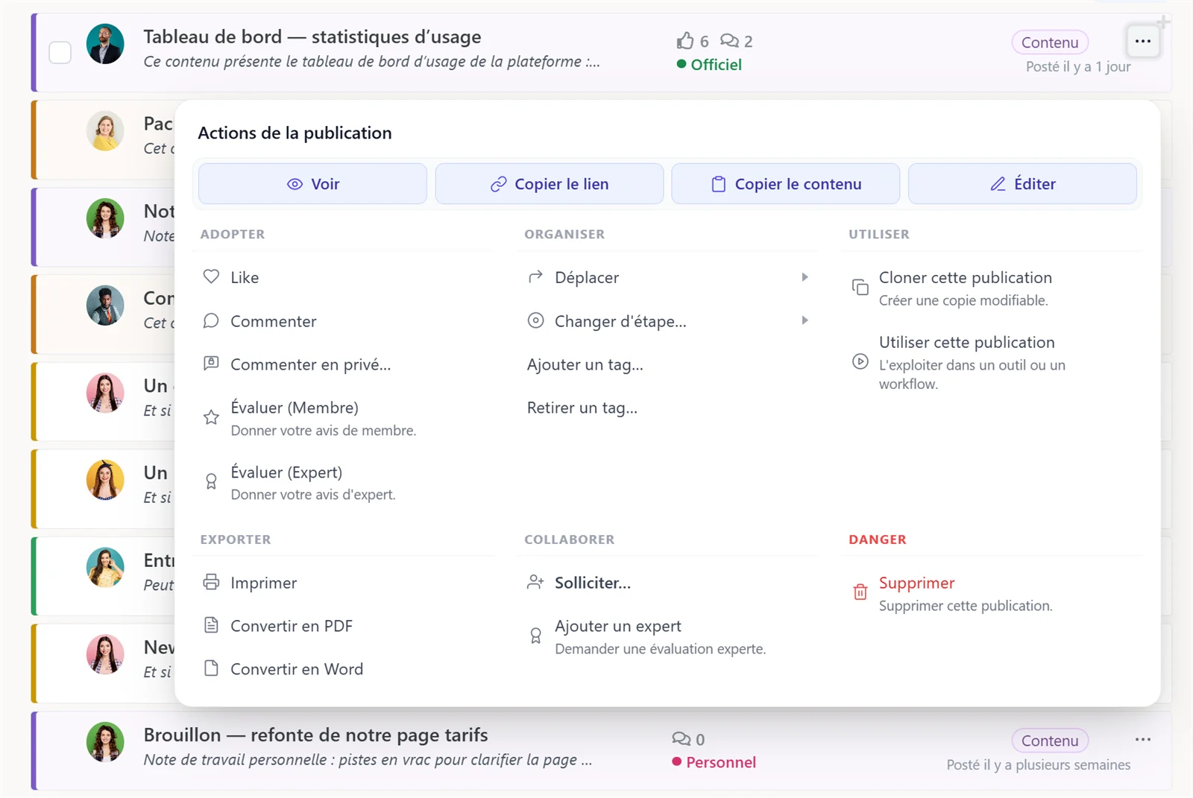1193x798 pixels.
Task: Click Copier le contenu button
Action: 785,183
